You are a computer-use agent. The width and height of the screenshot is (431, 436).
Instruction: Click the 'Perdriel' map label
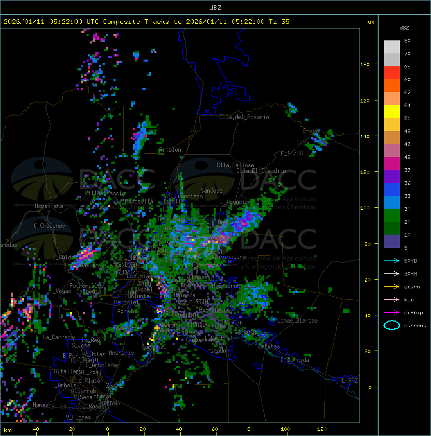click(126, 302)
